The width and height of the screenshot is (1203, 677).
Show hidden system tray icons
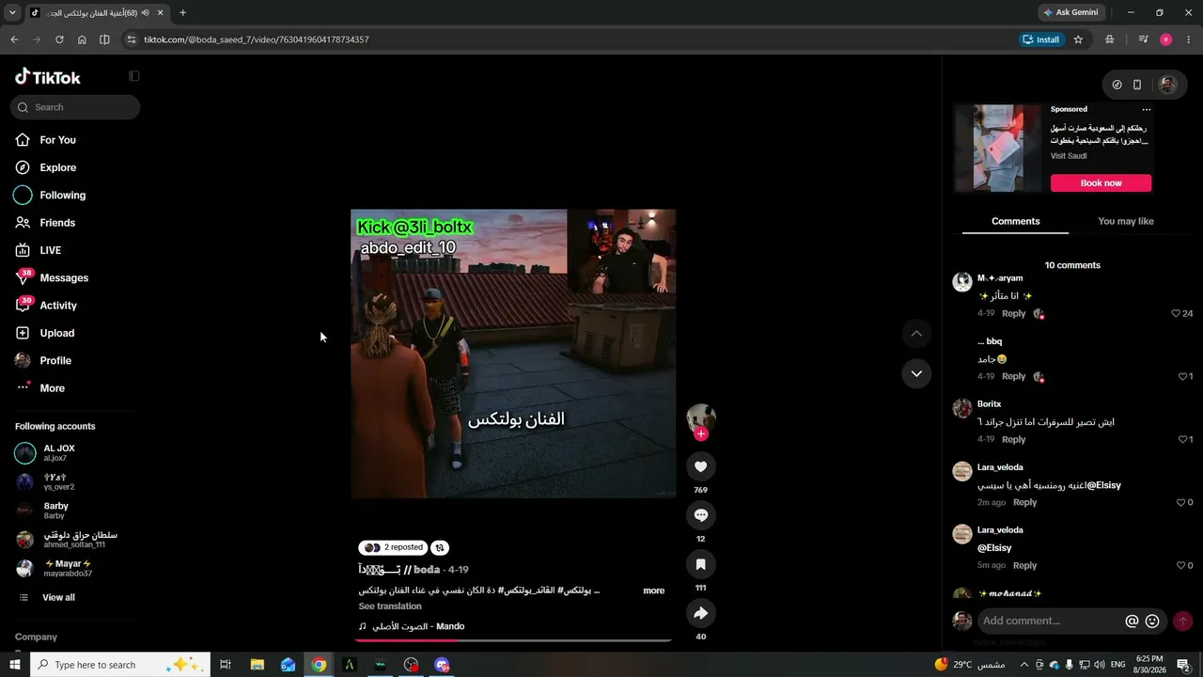(x=1024, y=665)
